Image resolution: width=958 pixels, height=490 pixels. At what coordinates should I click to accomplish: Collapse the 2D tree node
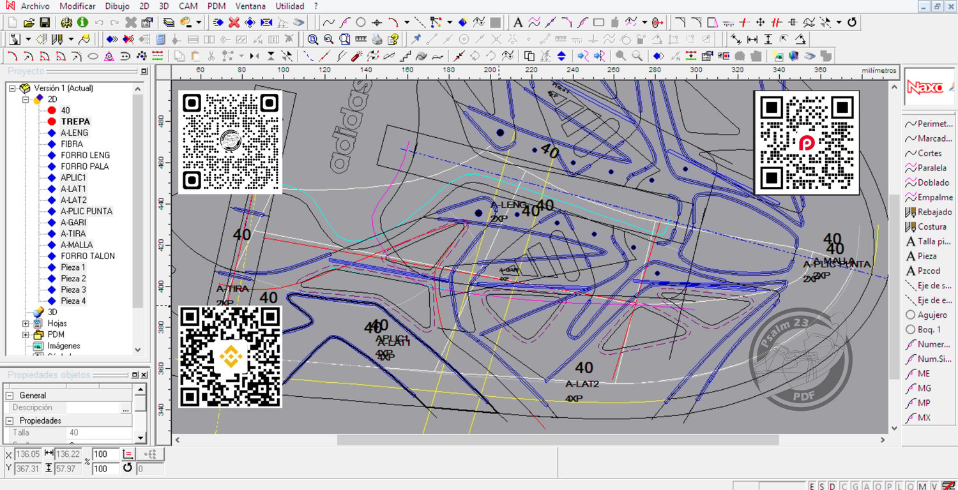tap(26, 100)
